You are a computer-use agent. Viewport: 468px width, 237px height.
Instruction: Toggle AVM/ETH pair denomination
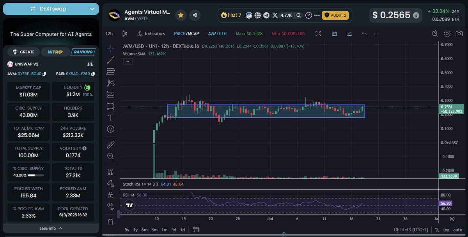pos(217,34)
